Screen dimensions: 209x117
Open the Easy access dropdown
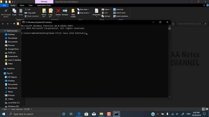(x=84, y=13)
